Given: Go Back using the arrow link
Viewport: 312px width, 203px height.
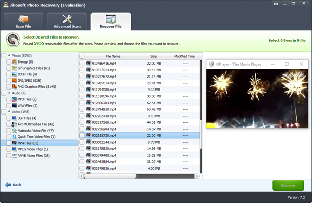Looking at the screenshot, I should (x=13, y=185).
